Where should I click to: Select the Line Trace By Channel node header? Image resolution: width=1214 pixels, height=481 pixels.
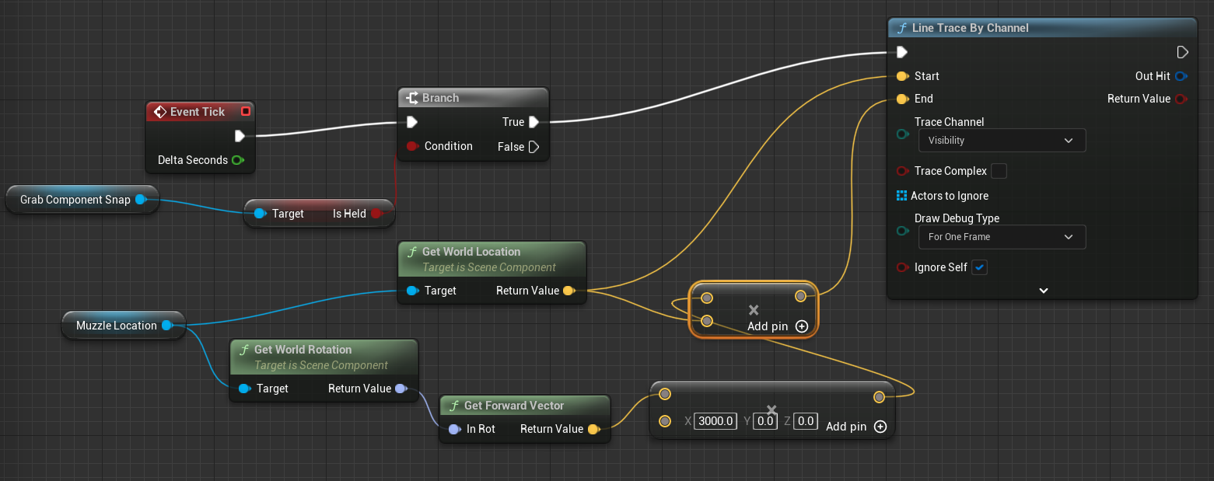click(x=1042, y=28)
